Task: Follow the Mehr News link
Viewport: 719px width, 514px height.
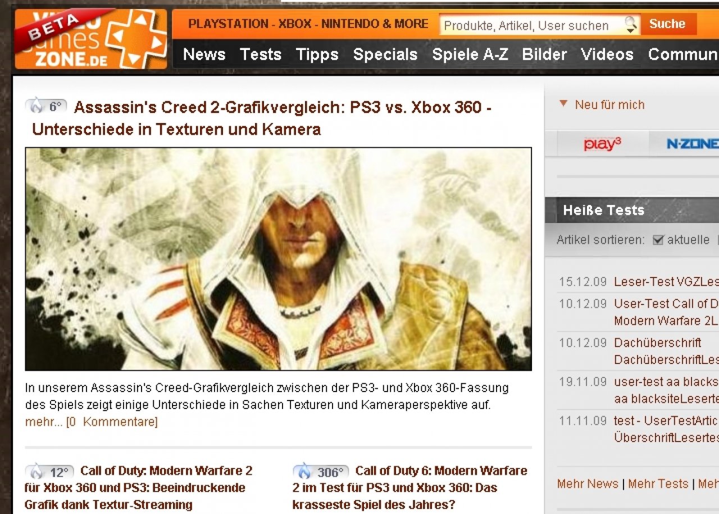Action: 588,484
